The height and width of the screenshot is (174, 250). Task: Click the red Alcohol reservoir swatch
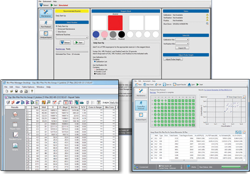pyautogui.click(x=115, y=23)
